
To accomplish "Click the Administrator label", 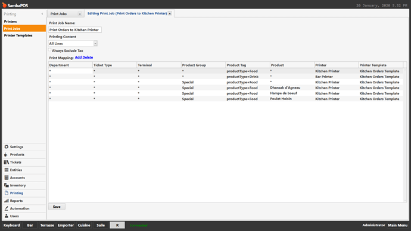I will coord(373,225).
